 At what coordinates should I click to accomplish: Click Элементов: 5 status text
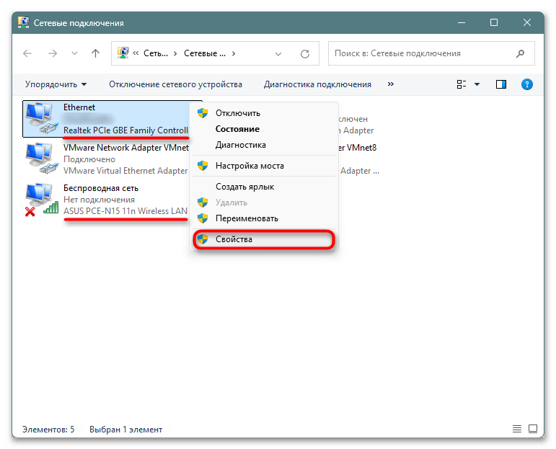pos(48,430)
